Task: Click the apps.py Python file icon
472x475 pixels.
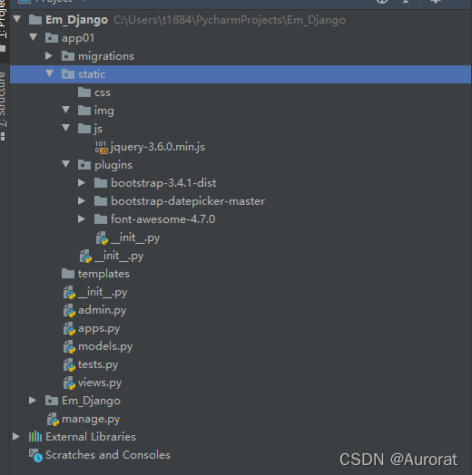Action: 69,329
